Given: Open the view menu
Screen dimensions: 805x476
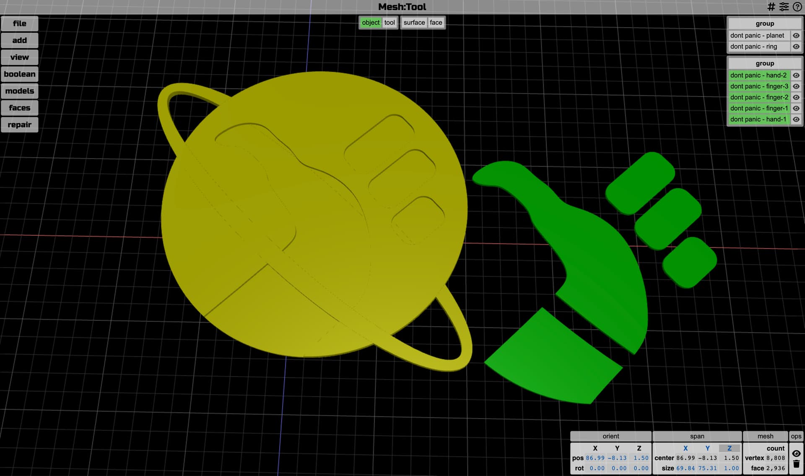Looking at the screenshot, I should point(20,57).
